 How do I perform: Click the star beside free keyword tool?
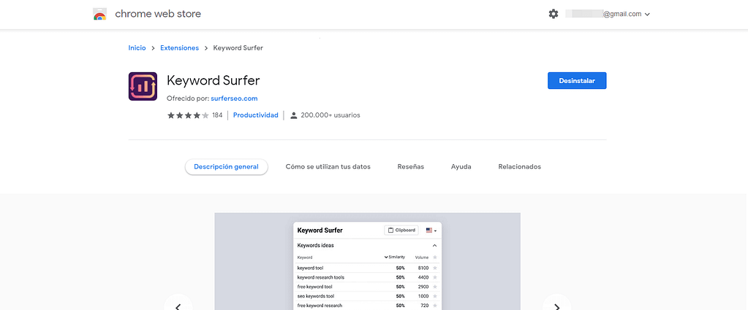tap(434, 287)
